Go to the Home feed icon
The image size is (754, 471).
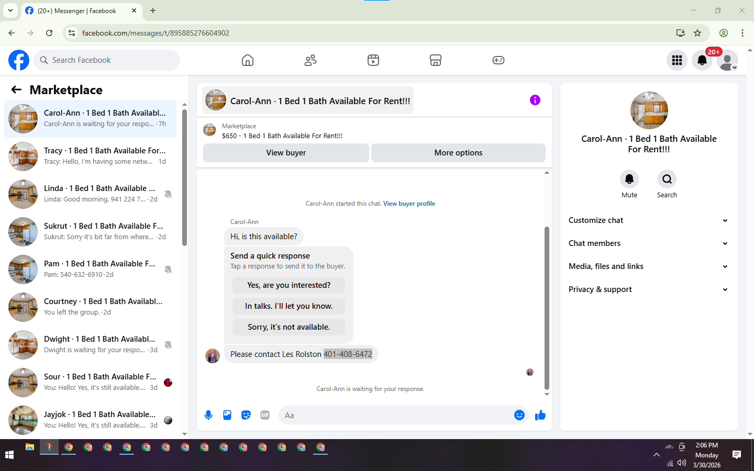coord(248,60)
